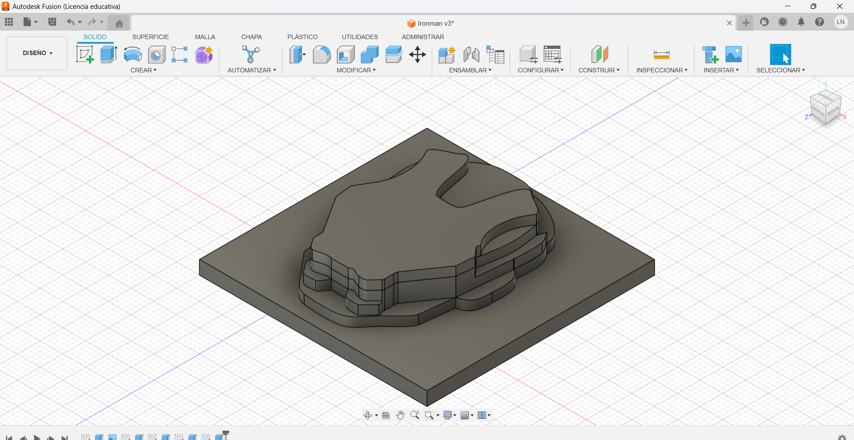Redo the last action
Screen dimensions: 854x440
click(x=92, y=22)
